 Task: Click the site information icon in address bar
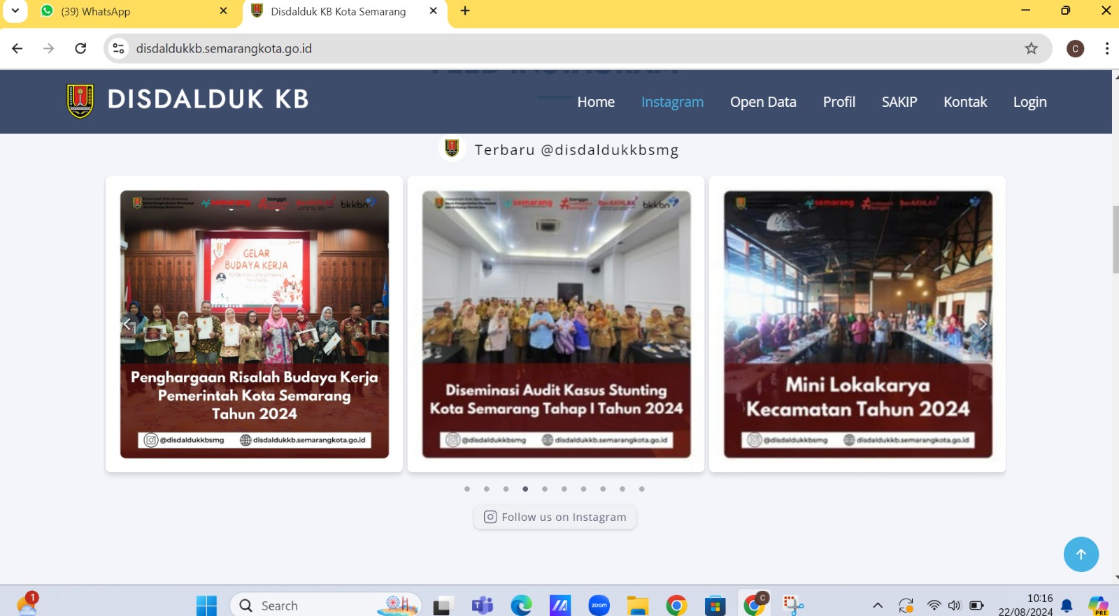(x=119, y=48)
